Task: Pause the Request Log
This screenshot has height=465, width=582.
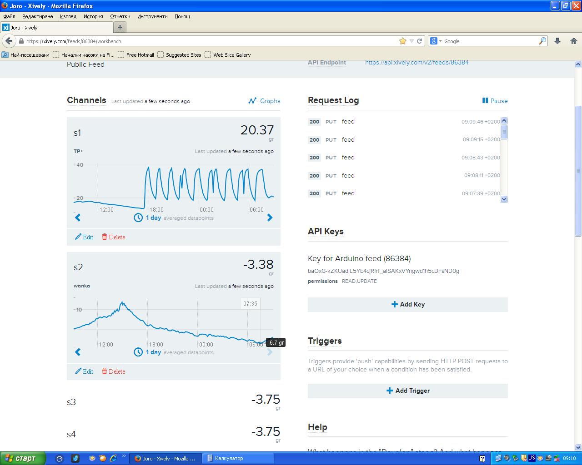Action: [x=495, y=101]
